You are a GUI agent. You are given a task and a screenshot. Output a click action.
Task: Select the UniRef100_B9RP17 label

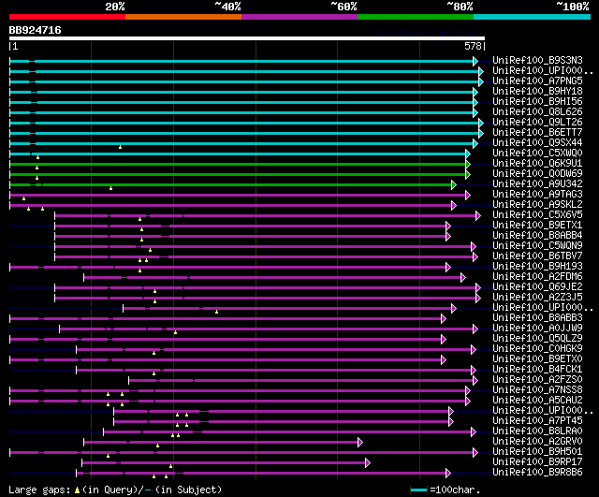tap(537, 462)
